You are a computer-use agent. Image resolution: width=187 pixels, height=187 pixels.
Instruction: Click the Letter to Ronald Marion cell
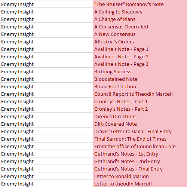click(x=140, y=176)
